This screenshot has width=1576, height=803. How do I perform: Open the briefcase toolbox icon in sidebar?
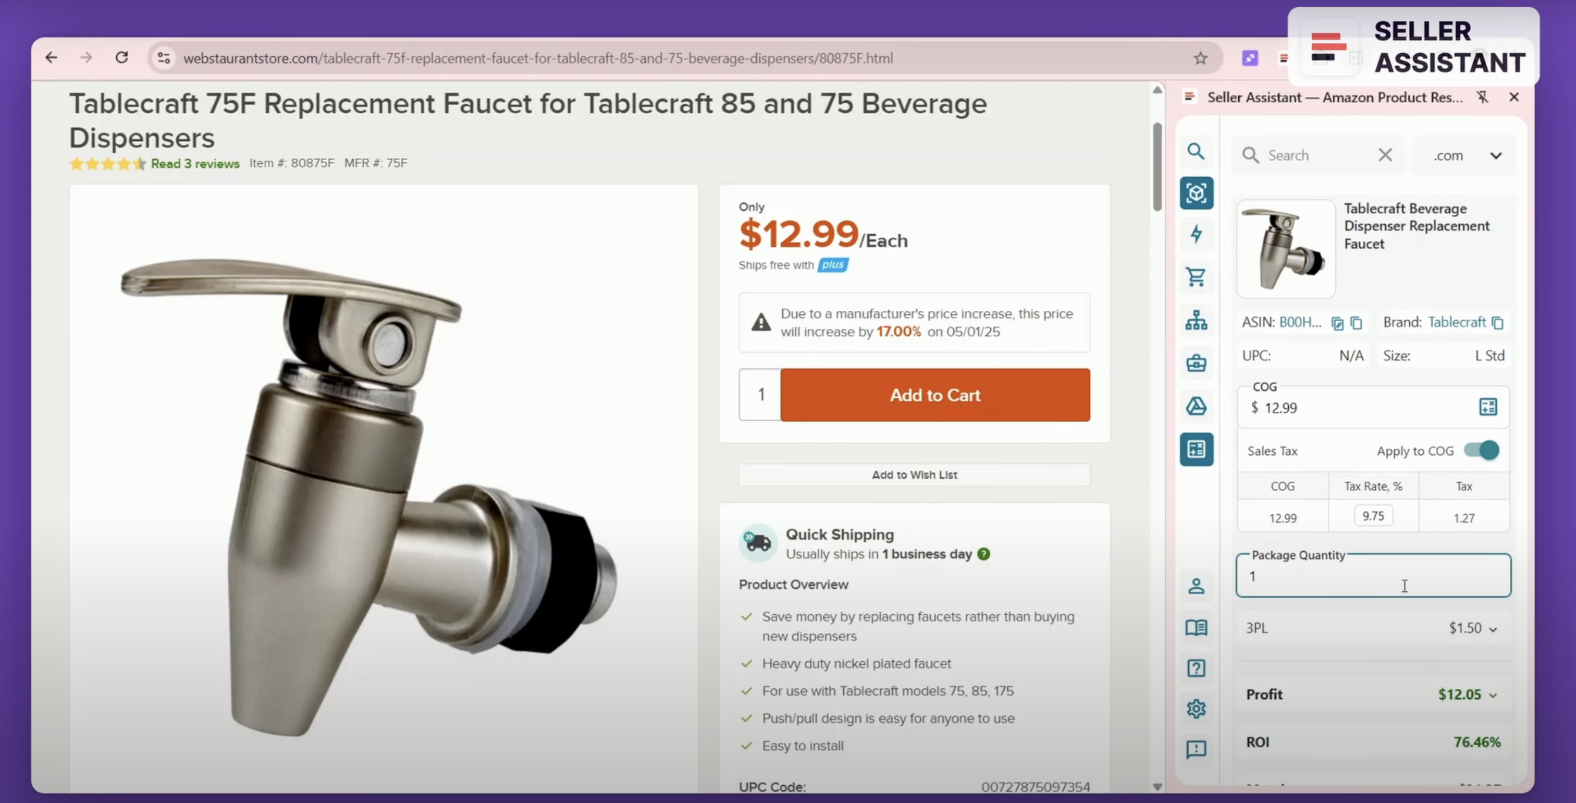pos(1197,362)
